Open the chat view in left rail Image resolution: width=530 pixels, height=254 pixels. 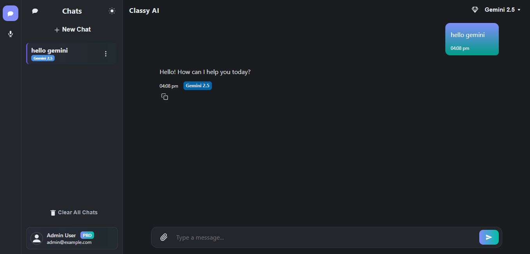11,13
